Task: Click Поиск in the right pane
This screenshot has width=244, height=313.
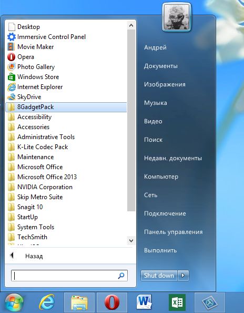Action: tap(153, 140)
